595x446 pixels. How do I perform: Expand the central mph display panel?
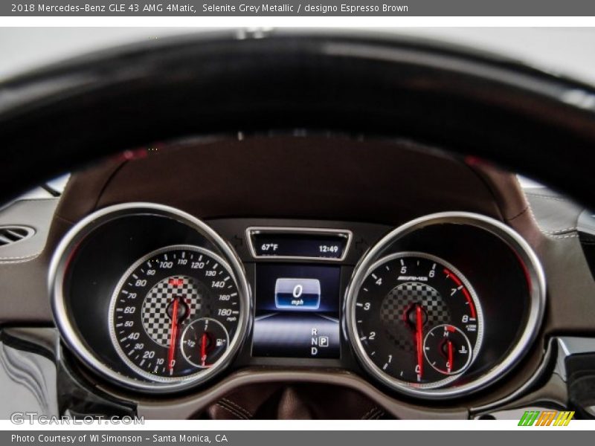click(x=297, y=292)
